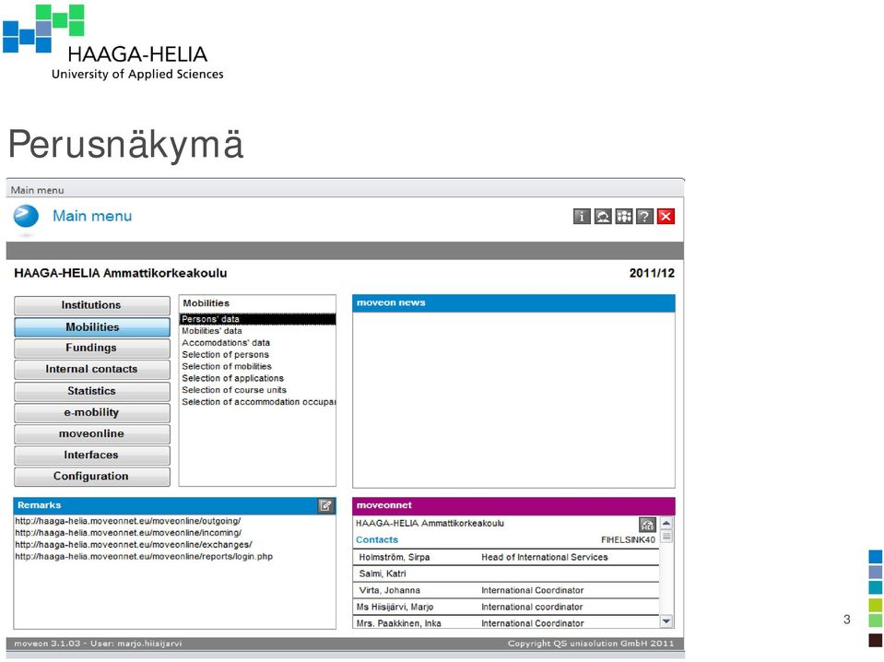Open the Fundings section
Viewport: 884px width, 662px height.
pos(92,348)
